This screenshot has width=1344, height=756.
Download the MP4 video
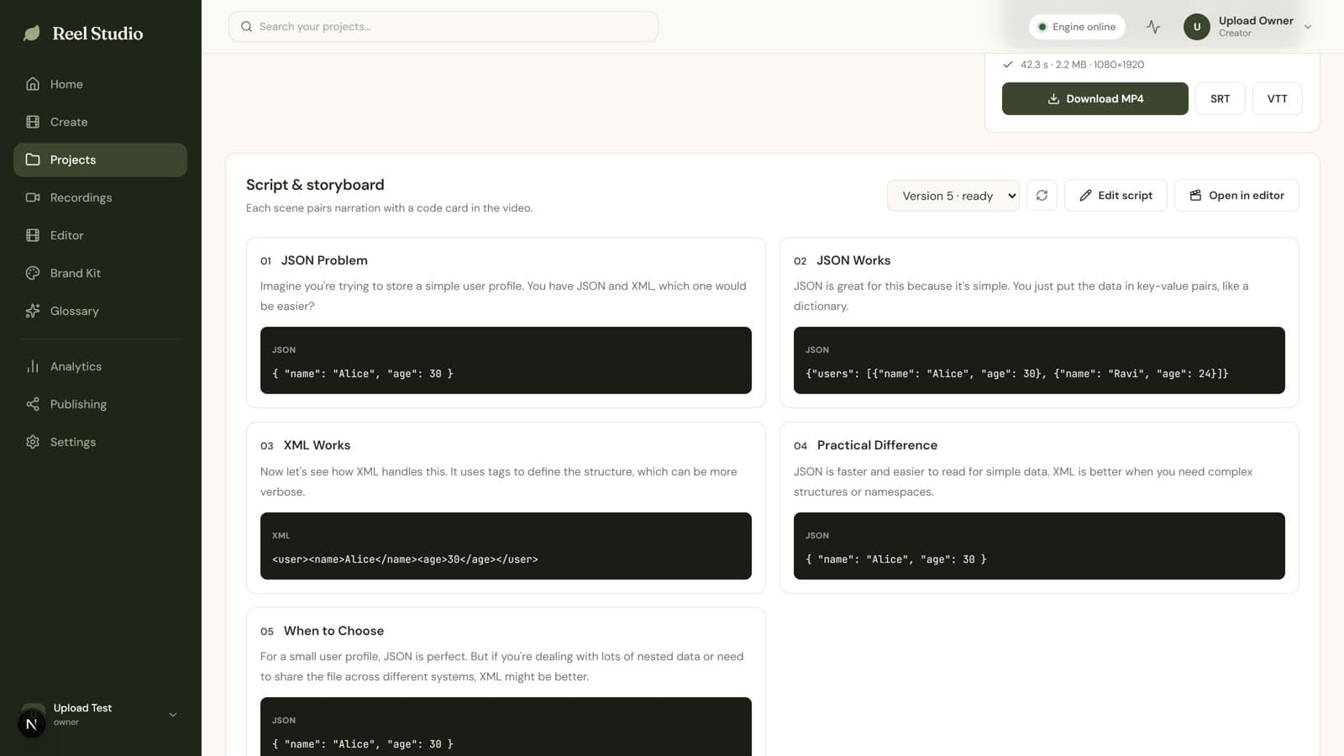(1095, 98)
